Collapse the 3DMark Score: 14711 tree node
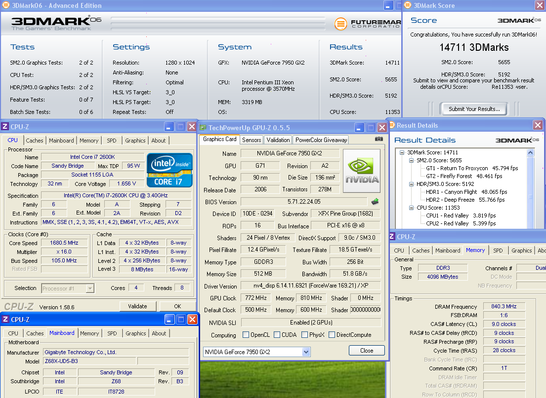Image resolution: width=546 pixels, height=398 pixels. [402, 152]
